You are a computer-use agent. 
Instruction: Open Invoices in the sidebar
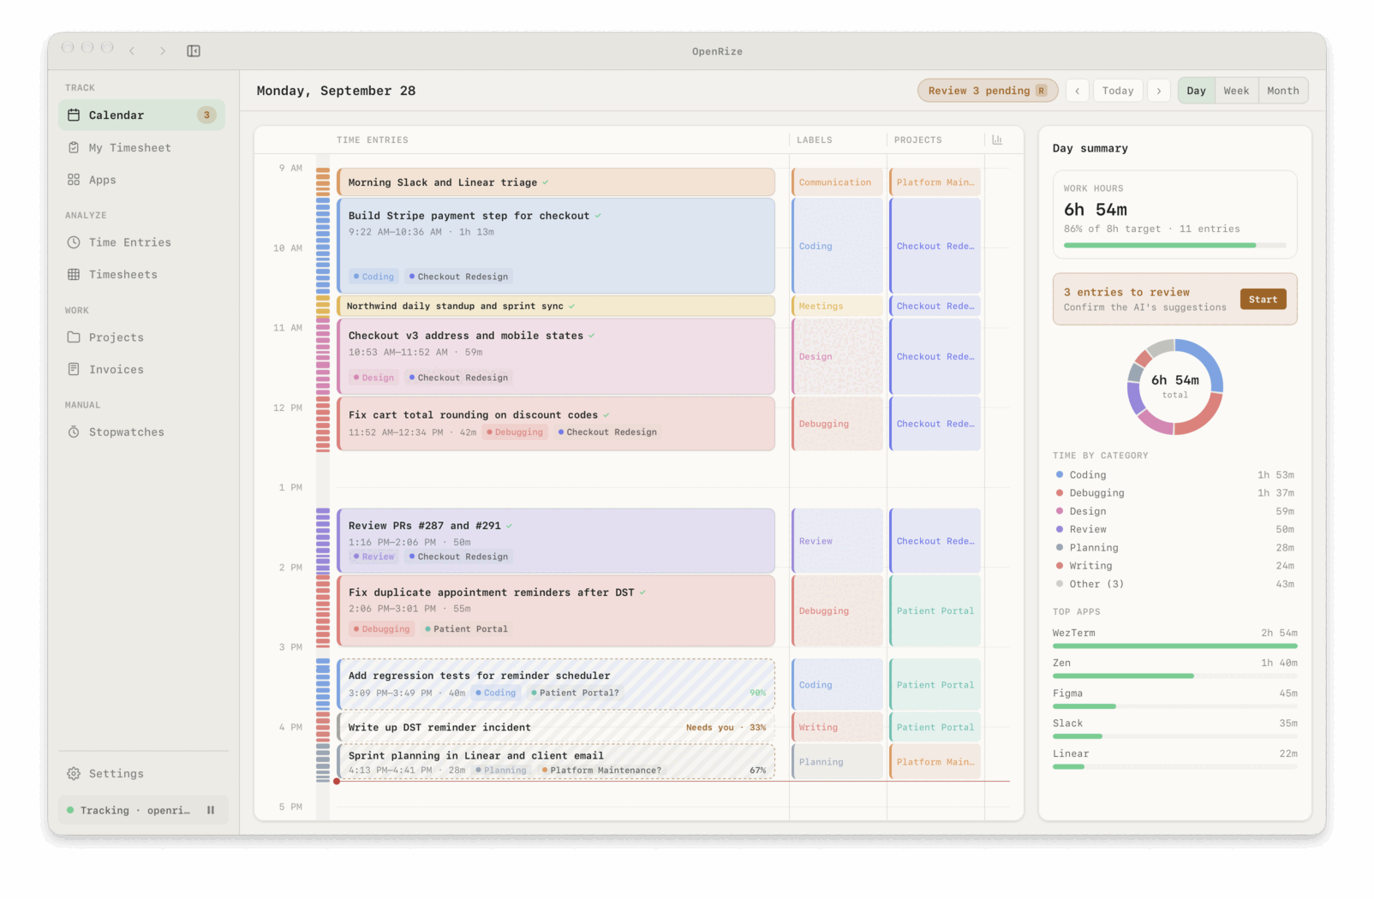tap(141, 370)
